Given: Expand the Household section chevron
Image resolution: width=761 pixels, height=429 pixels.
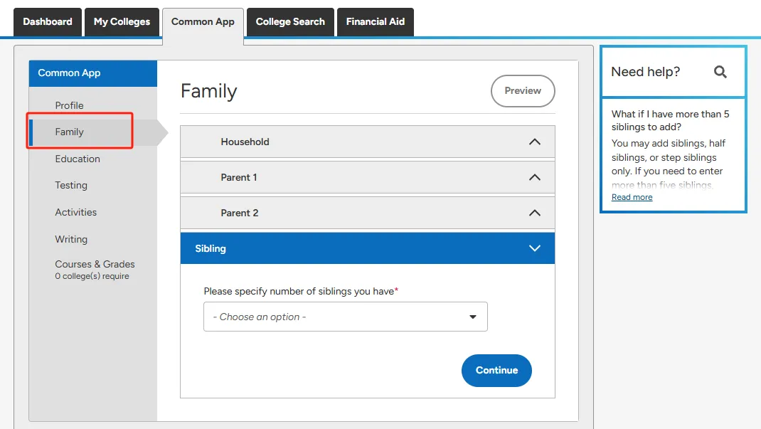Looking at the screenshot, I should 535,142.
